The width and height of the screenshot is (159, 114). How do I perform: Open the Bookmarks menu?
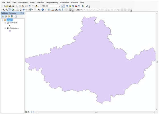23,3
